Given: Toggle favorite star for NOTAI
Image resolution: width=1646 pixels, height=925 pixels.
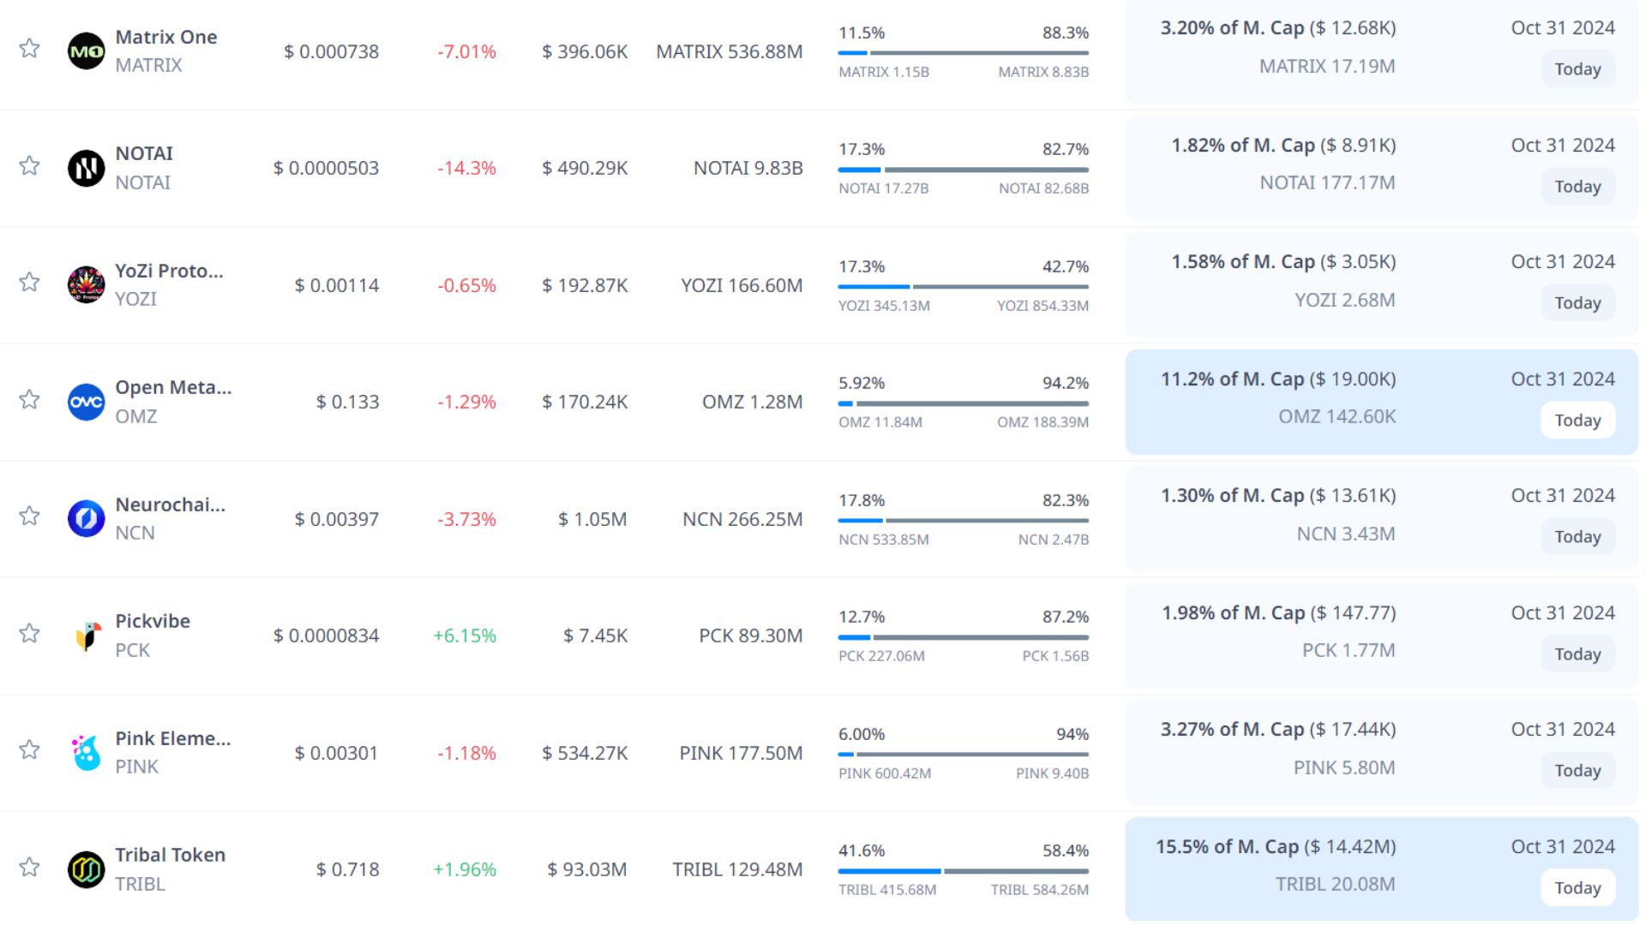Looking at the screenshot, I should [x=29, y=165].
